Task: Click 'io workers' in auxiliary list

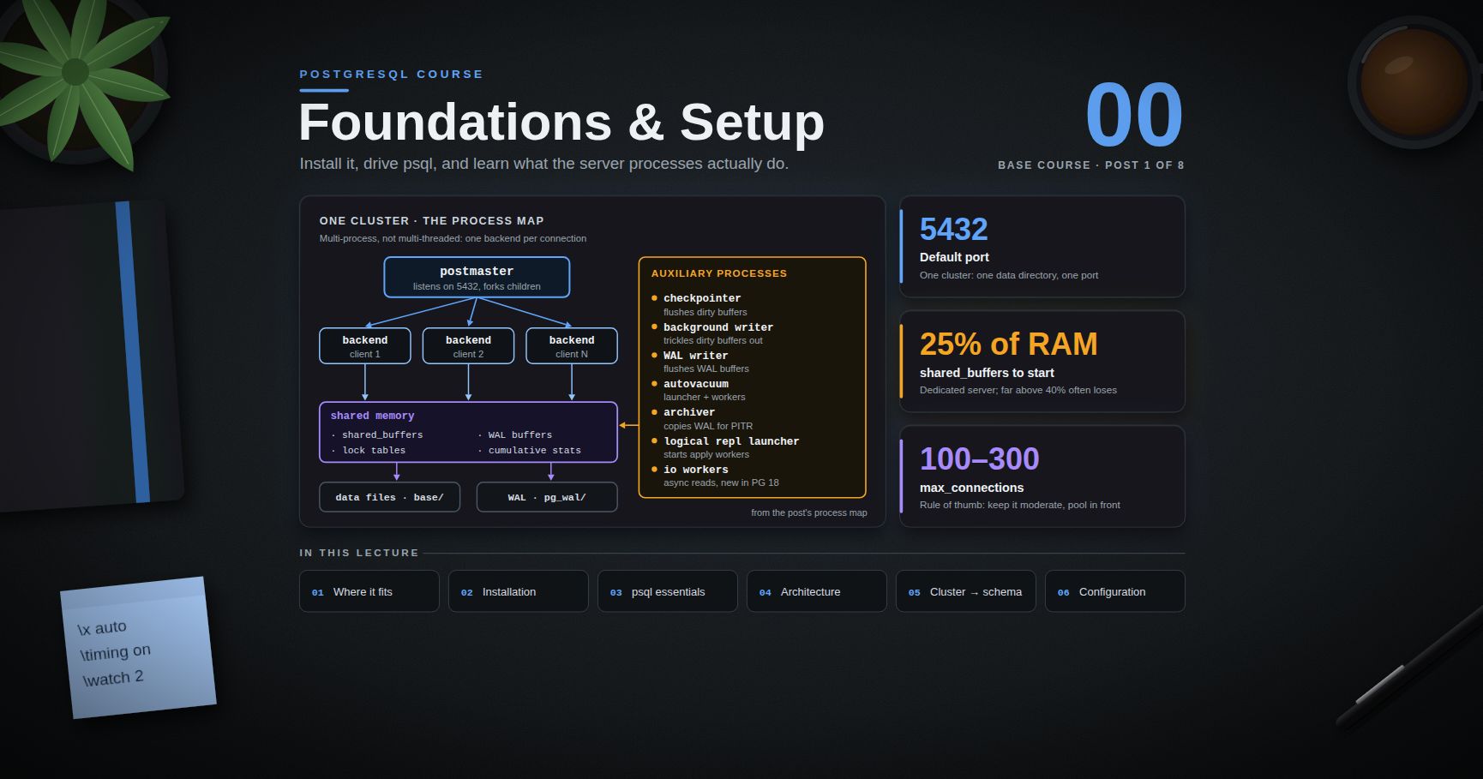Action: coord(696,470)
